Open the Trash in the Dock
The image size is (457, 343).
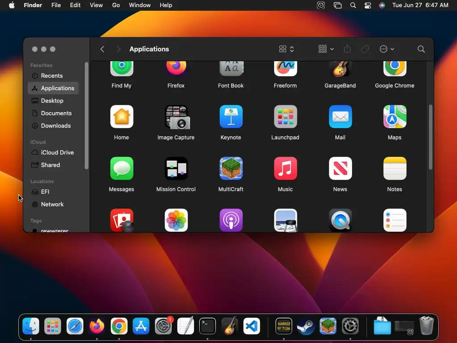tap(426, 326)
